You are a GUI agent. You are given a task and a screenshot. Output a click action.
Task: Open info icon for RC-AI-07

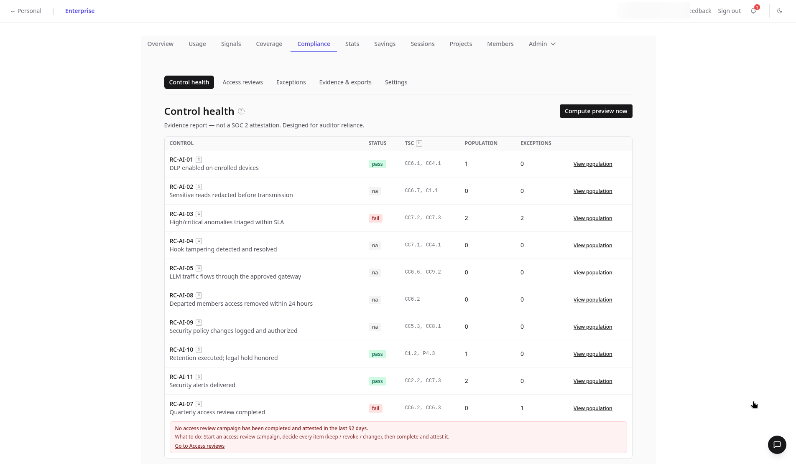pos(199,404)
